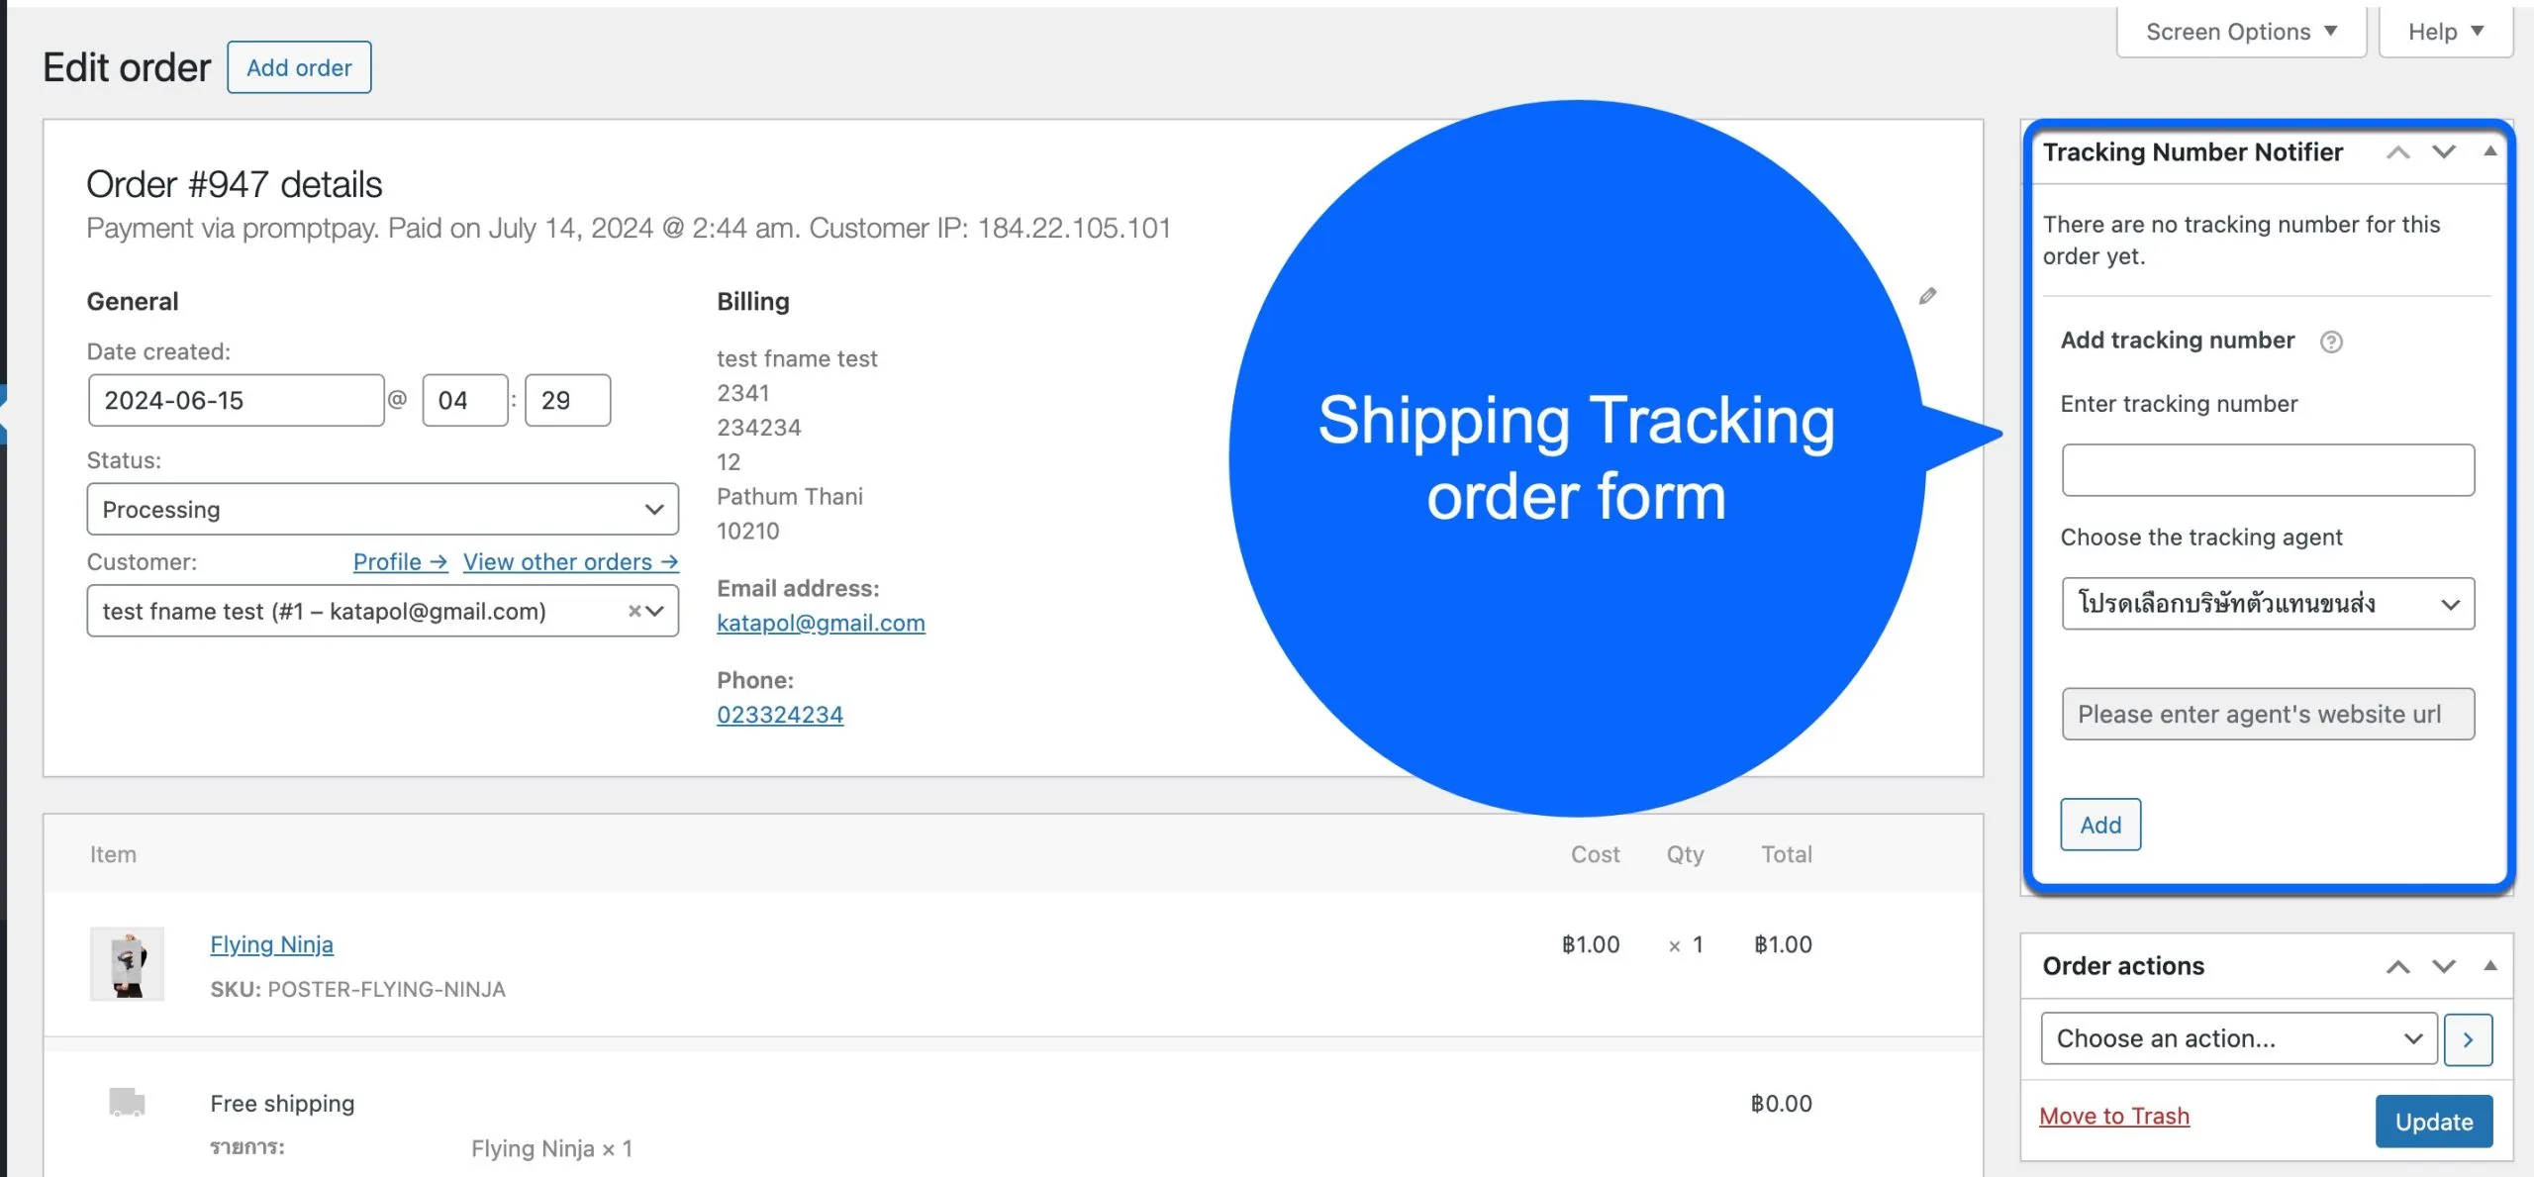Move Tracking Number Notifier panel down
This screenshot has width=2534, height=1177.
[x=2444, y=152]
